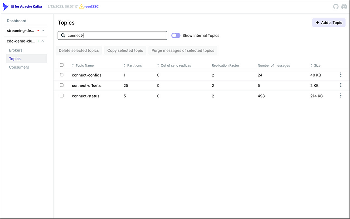The width and height of the screenshot is (350, 219).
Task: Sort by Partitions column
Action: (x=133, y=65)
